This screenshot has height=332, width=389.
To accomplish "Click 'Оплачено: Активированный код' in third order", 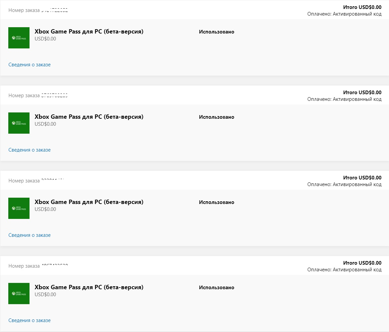I will click(x=344, y=184).
